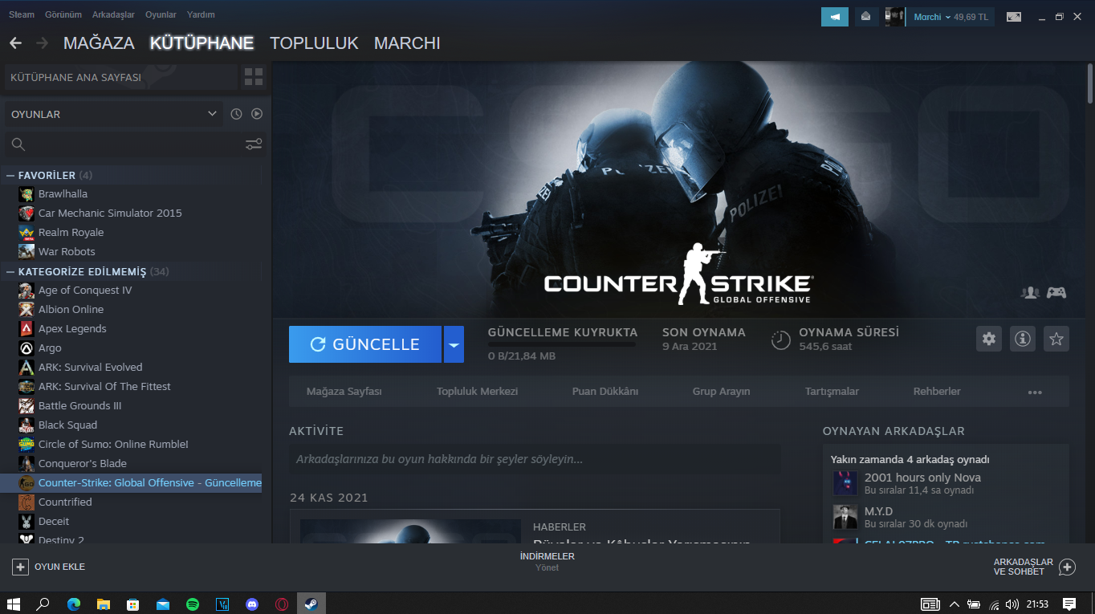Open Topluluk Merkezi link
This screenshot has width=1095, height=614.
click(477, 392)
